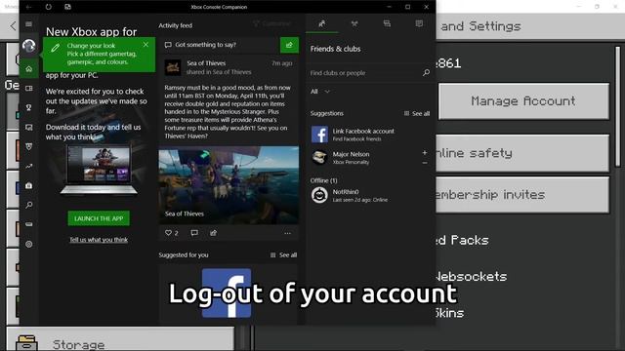Screen dimensions: 625x351
Task: Click the back arrow in Xbox title bar
Action: (28, 7)
